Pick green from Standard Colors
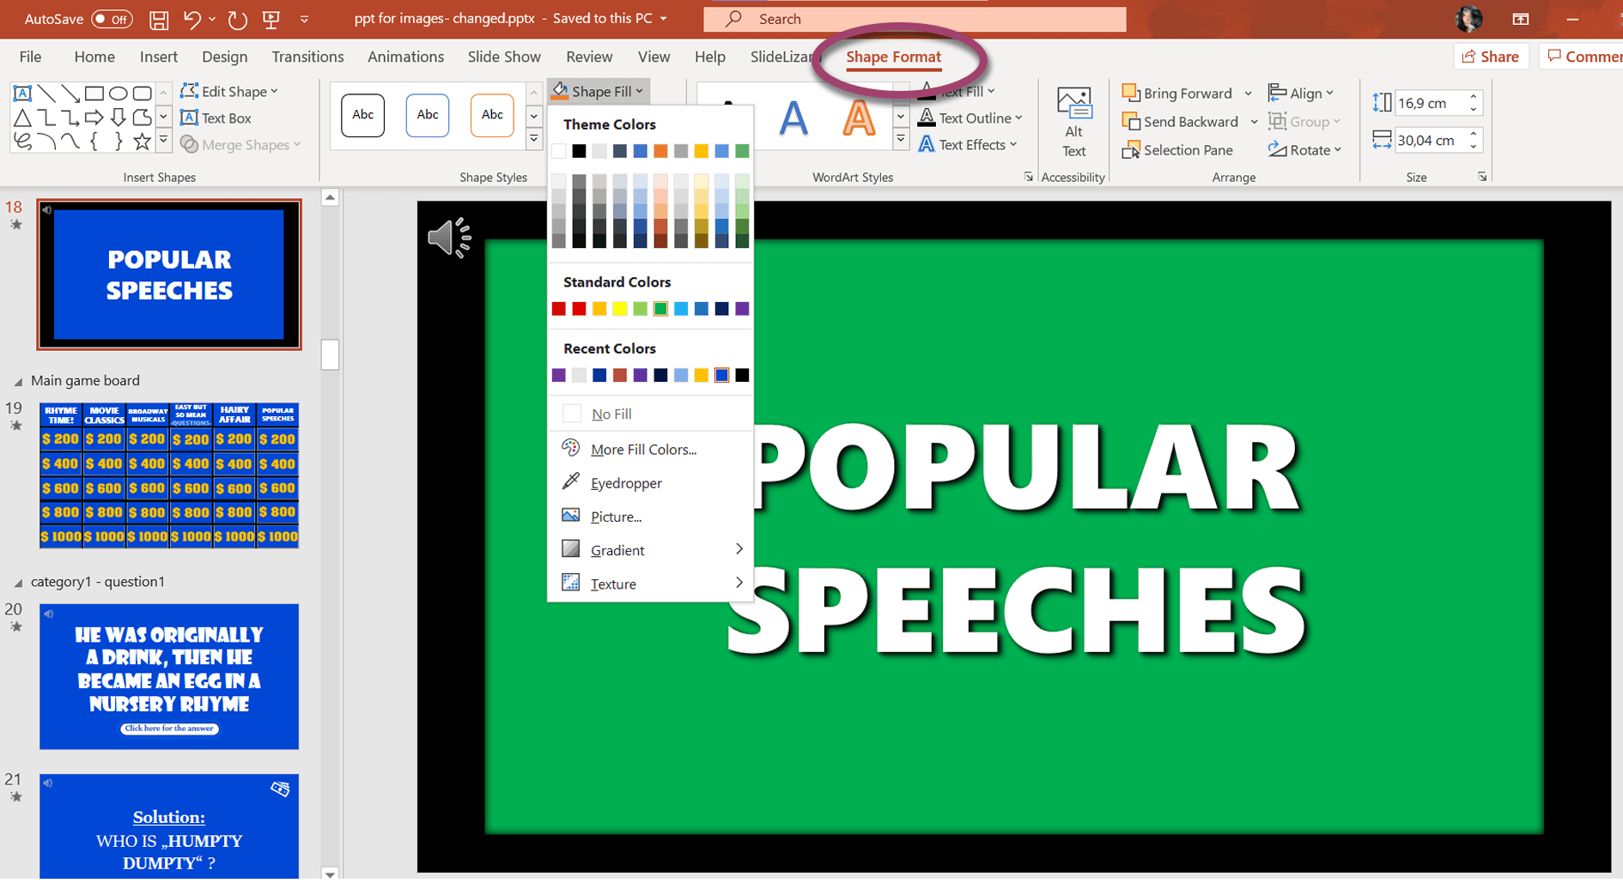 click(x=660, y=308)
